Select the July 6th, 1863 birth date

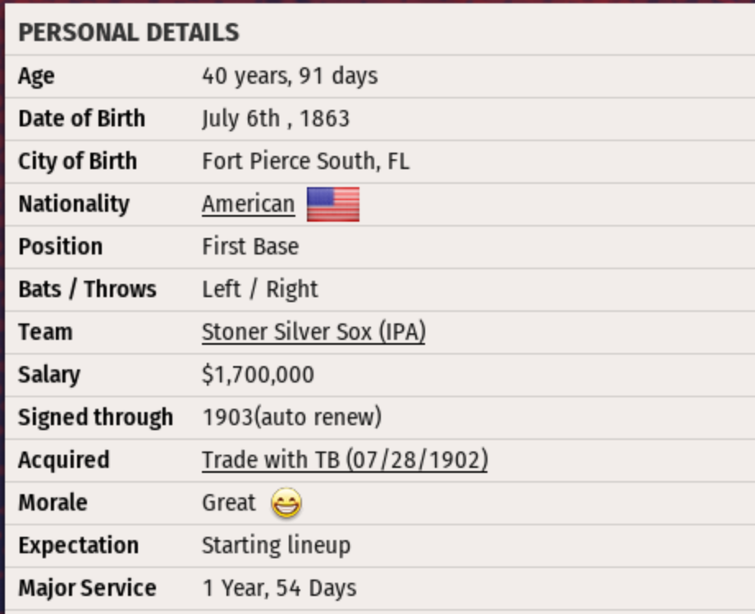click(276, 119)
